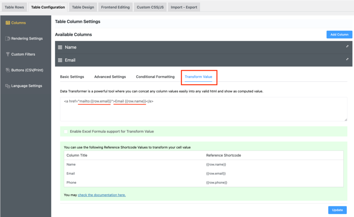354x217 pixels.
Task: Click the Name cell under Column Title
Action: [x=71, y=165]
